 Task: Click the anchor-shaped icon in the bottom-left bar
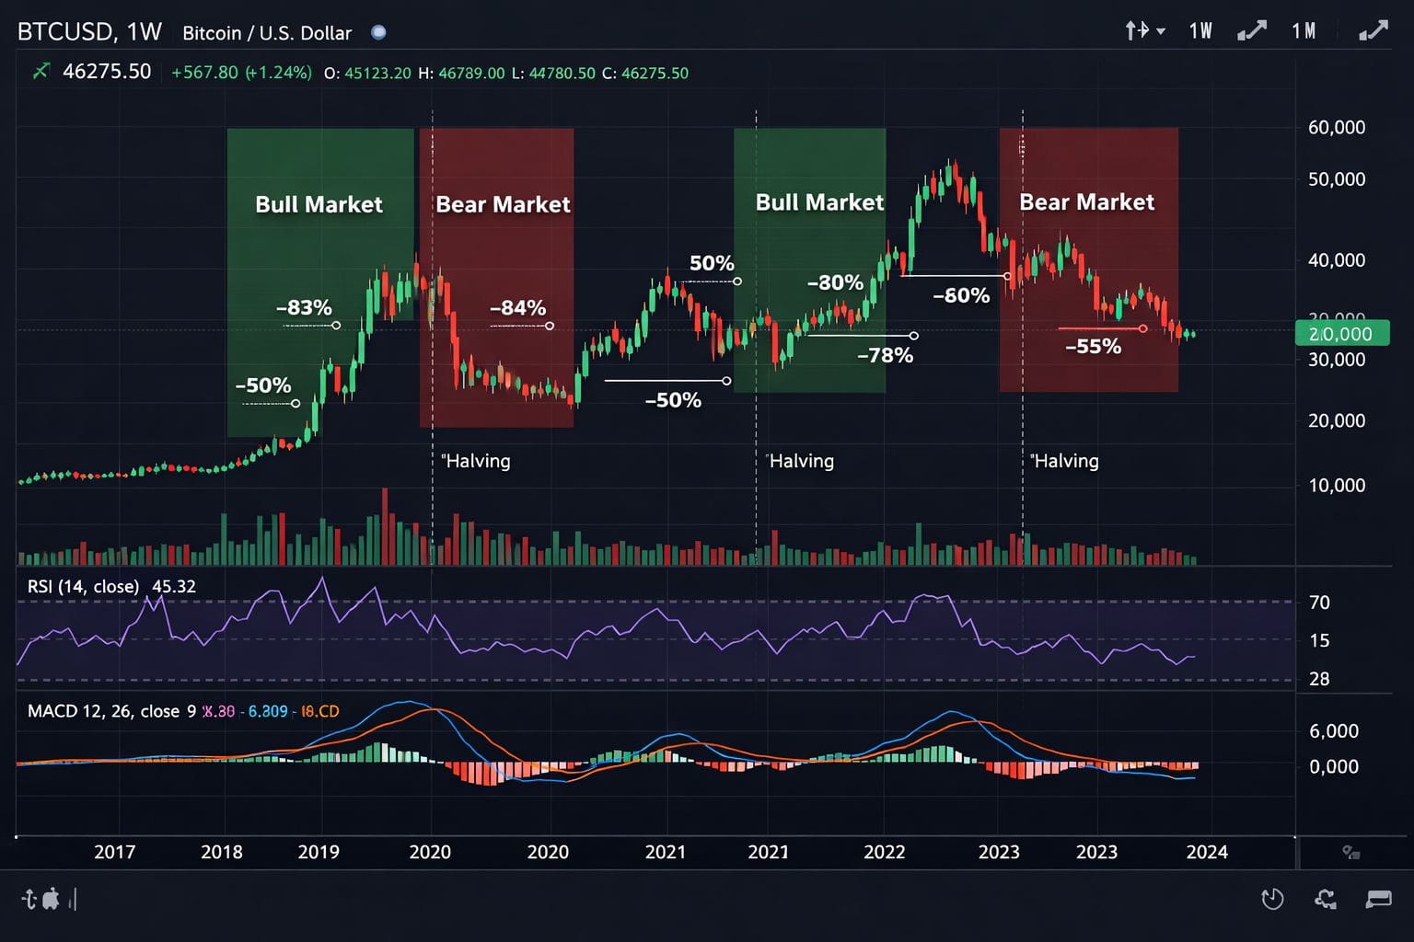(x=29, y=899)
